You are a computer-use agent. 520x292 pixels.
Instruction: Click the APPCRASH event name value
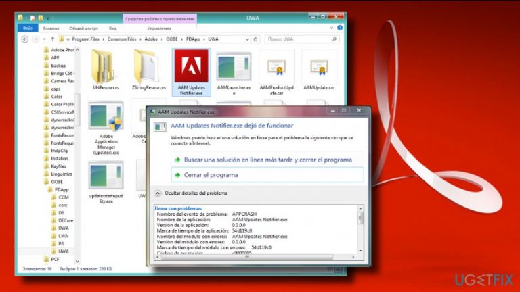click(244, 214)
